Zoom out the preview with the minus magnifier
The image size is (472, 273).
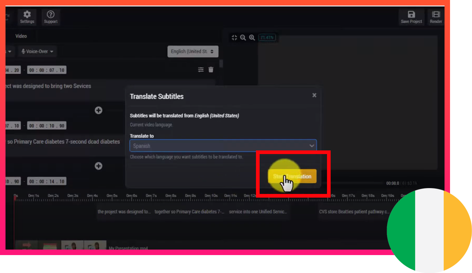click(x=243, y=37)
